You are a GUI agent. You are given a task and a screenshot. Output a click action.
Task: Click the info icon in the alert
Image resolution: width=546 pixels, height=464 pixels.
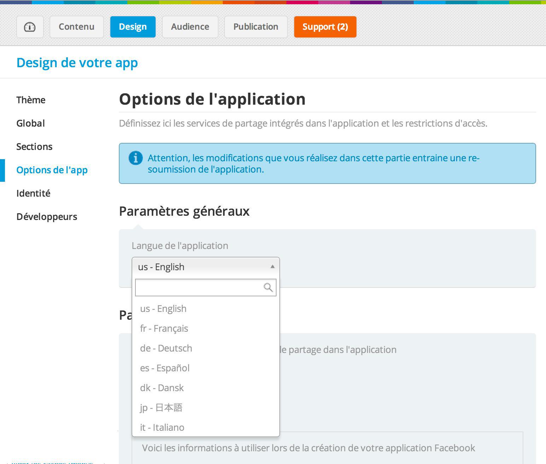click(x=135, y=158)
